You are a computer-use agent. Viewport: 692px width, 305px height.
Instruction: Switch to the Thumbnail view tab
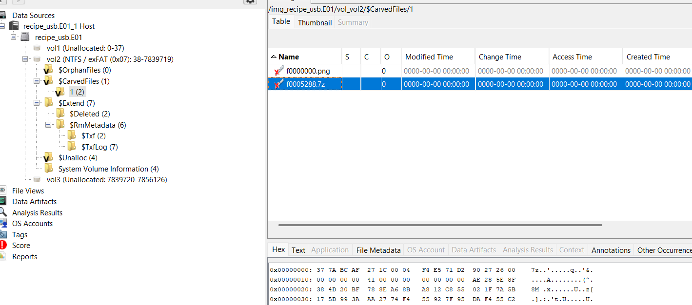tap(315, 22)
